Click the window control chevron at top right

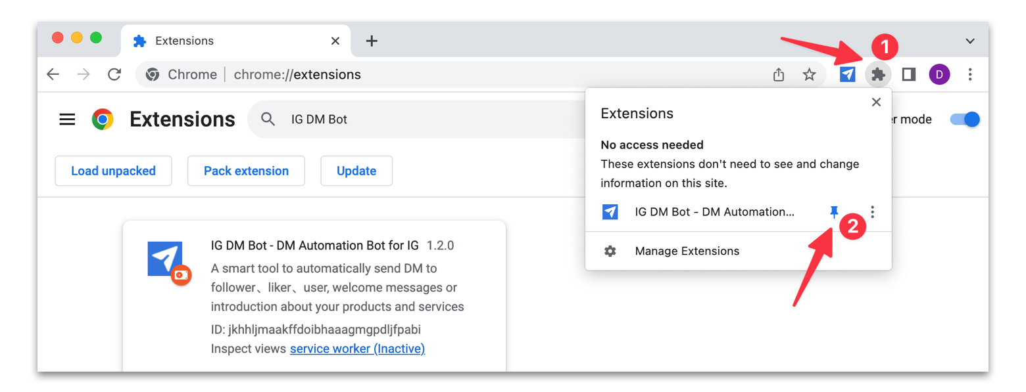click(x=970, y=41)
